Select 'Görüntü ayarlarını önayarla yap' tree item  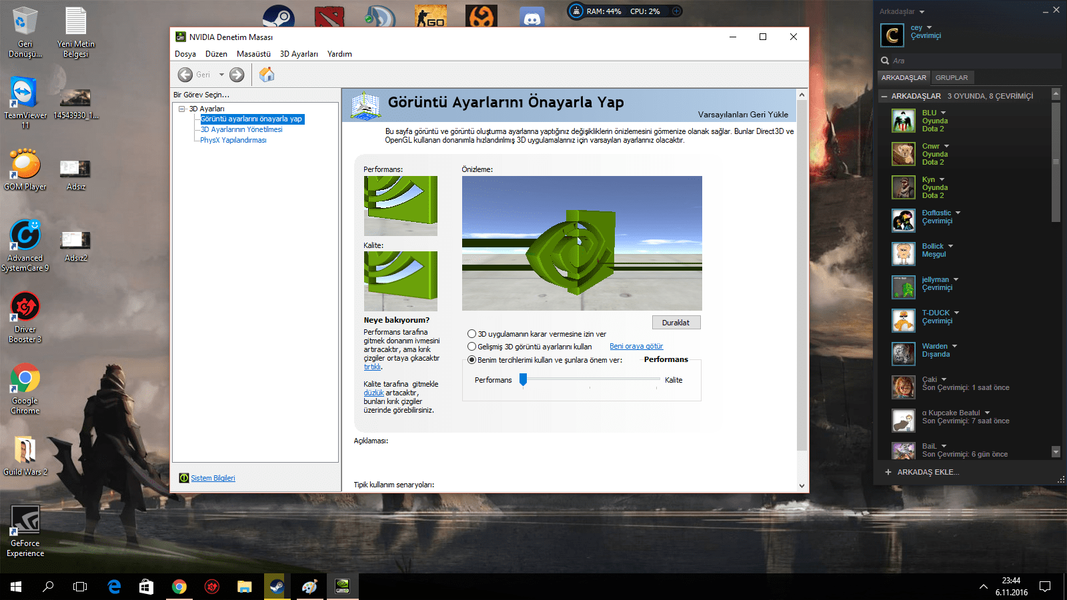coord(252,119)
